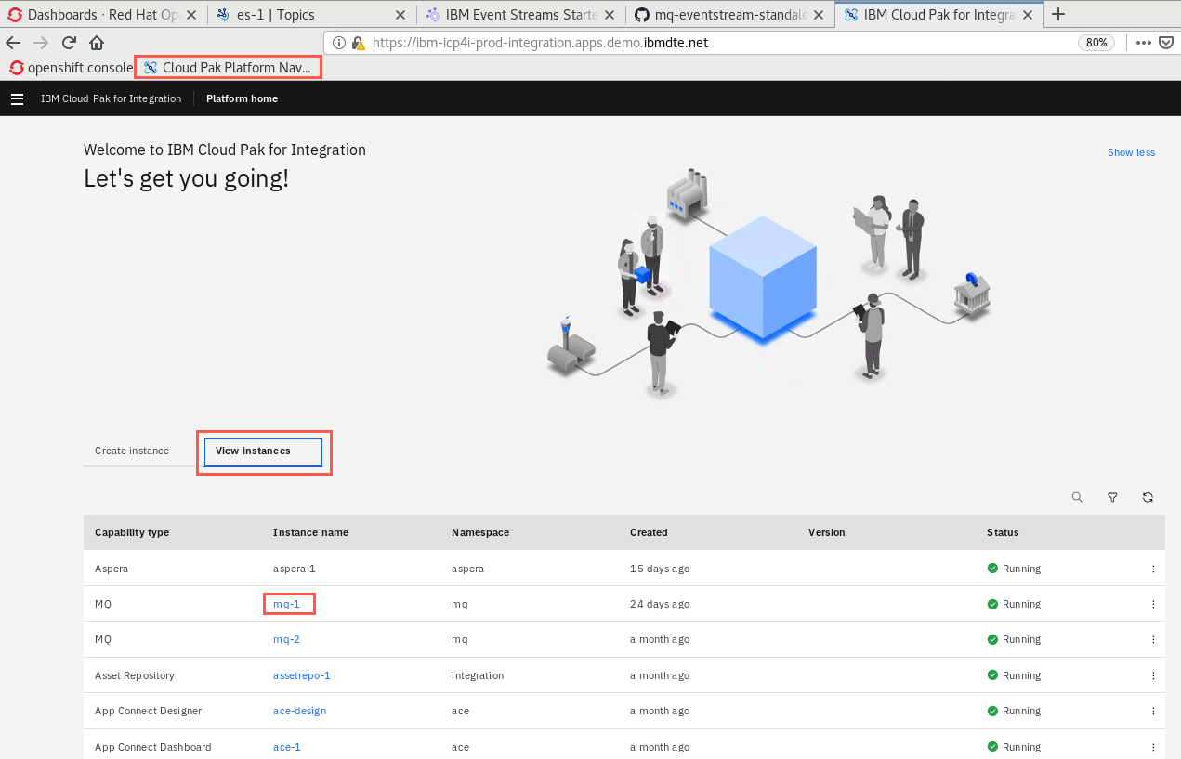
Task: Click the App Connect Dashboard cell
Action: (x=152, y=747)
